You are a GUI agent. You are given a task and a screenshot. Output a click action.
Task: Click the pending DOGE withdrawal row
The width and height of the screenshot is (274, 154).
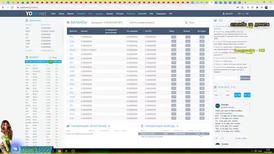click(174, 134)
